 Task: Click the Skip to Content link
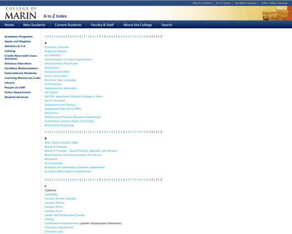coord(202,3)
